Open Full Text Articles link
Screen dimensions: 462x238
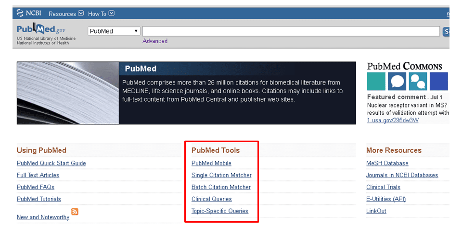pos(38,175)
